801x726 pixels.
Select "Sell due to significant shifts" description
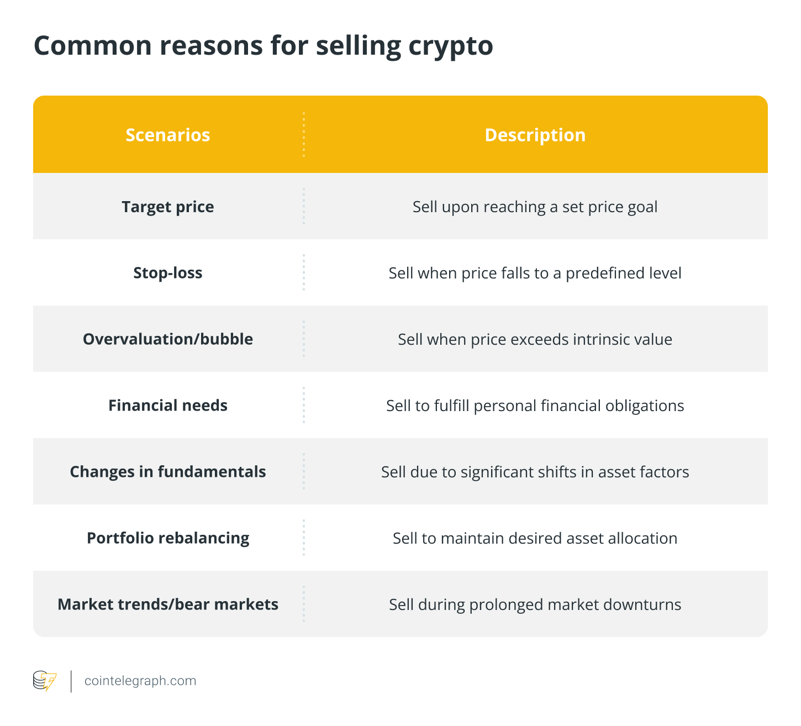pyautogui.click(x=535, y=472)
